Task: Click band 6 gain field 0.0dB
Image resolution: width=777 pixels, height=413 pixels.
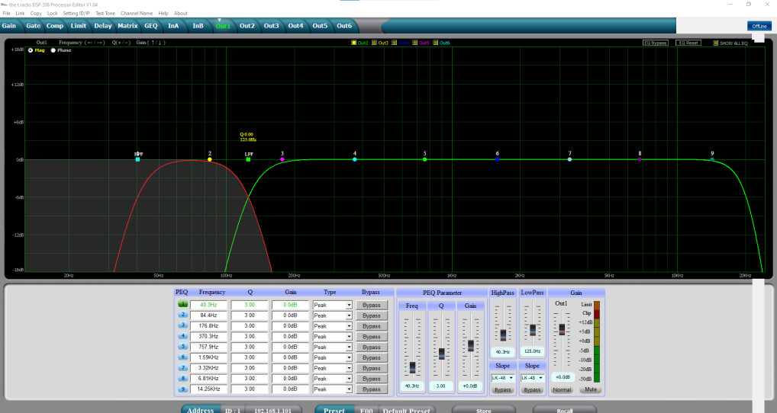Action: (290, 357)
